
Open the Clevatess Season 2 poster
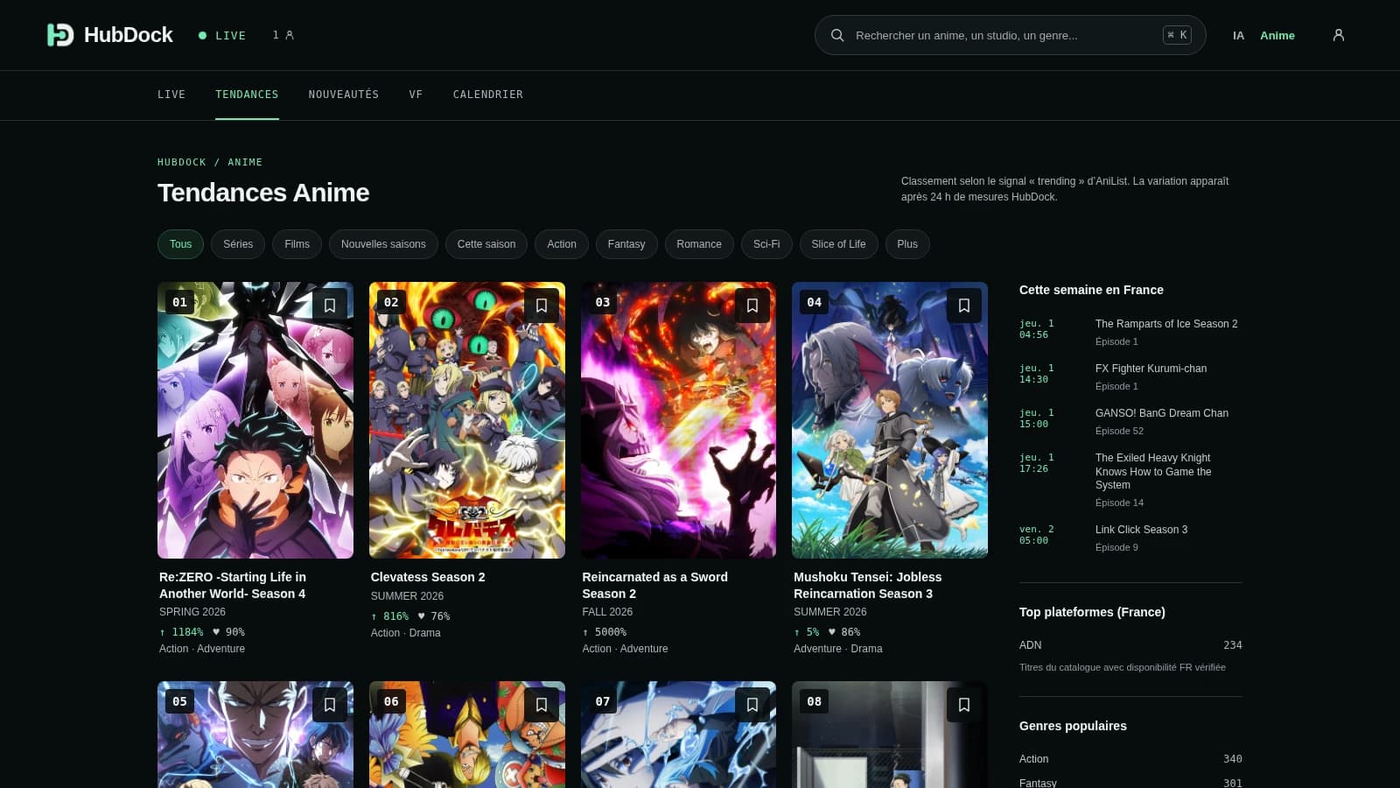(x=467, y=420)
